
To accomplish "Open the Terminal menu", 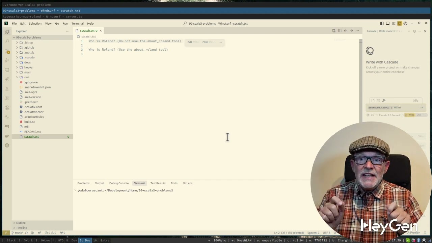I will tap(77, 24).
